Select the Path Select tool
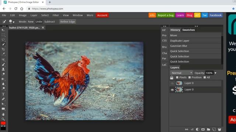Viewport: 236px width, 132px height. (3, 104)
